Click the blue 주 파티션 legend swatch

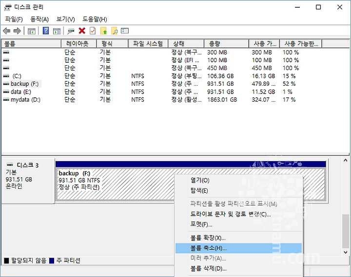point(52,260)
